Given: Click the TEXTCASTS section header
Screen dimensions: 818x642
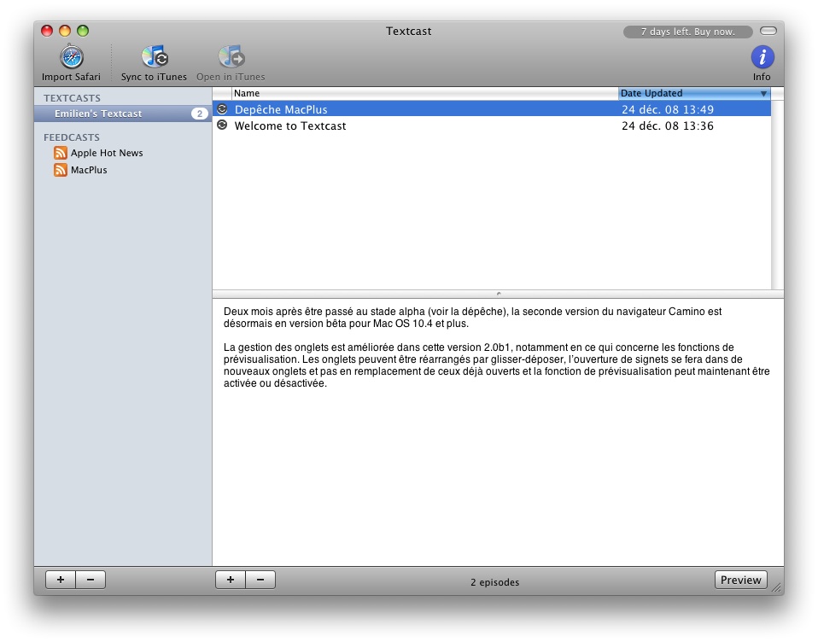Looking at the screenshot, I should click(72, 98).
